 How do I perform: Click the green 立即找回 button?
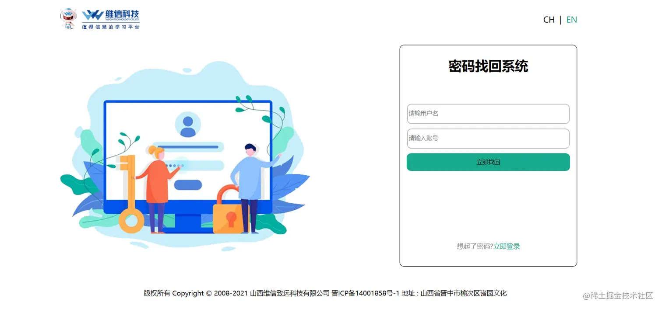point(488,162)
